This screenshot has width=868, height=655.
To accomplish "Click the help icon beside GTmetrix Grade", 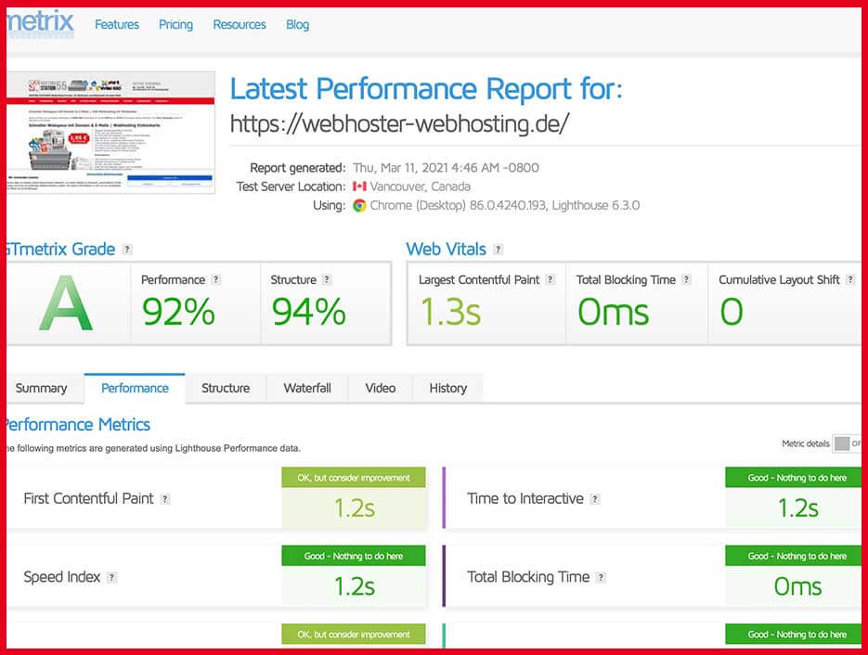I will [127, 249].
